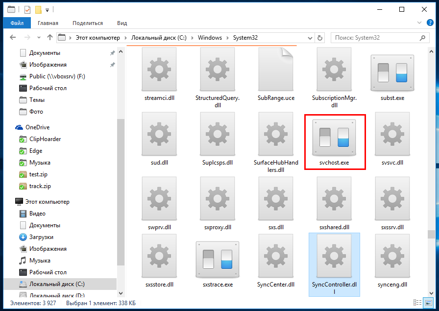Select the streamci.dll file icon
Image resolution: width=439 pixels, height=311 pixels.
pyautogui.click(x=159, y=69)
